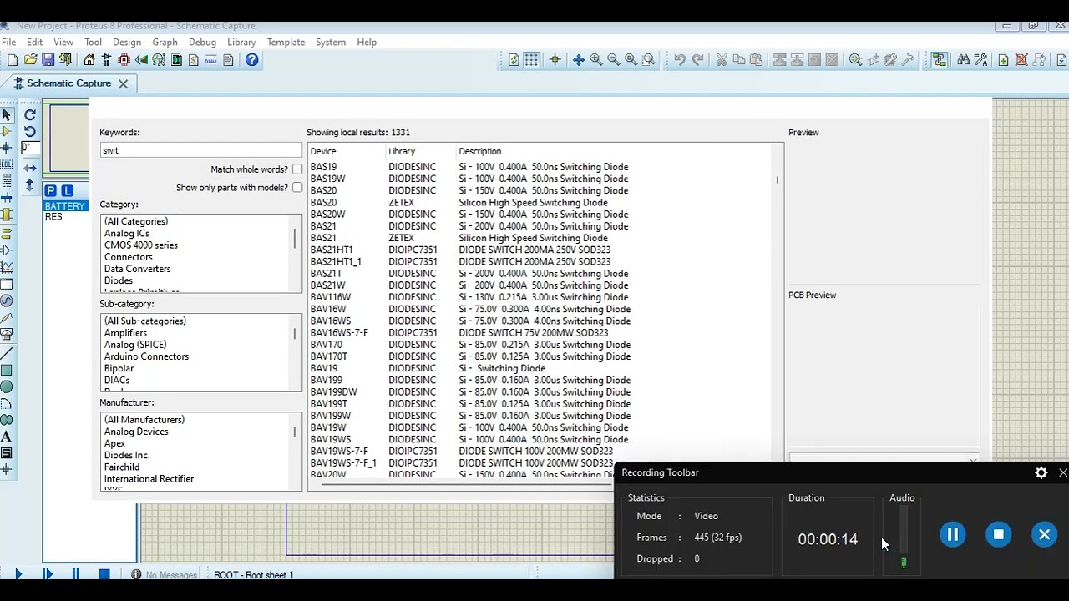This screenshot has height=601, width=1069.
Task: Pause recording in the Recording Toolbar
Action: tap(952, 534)
